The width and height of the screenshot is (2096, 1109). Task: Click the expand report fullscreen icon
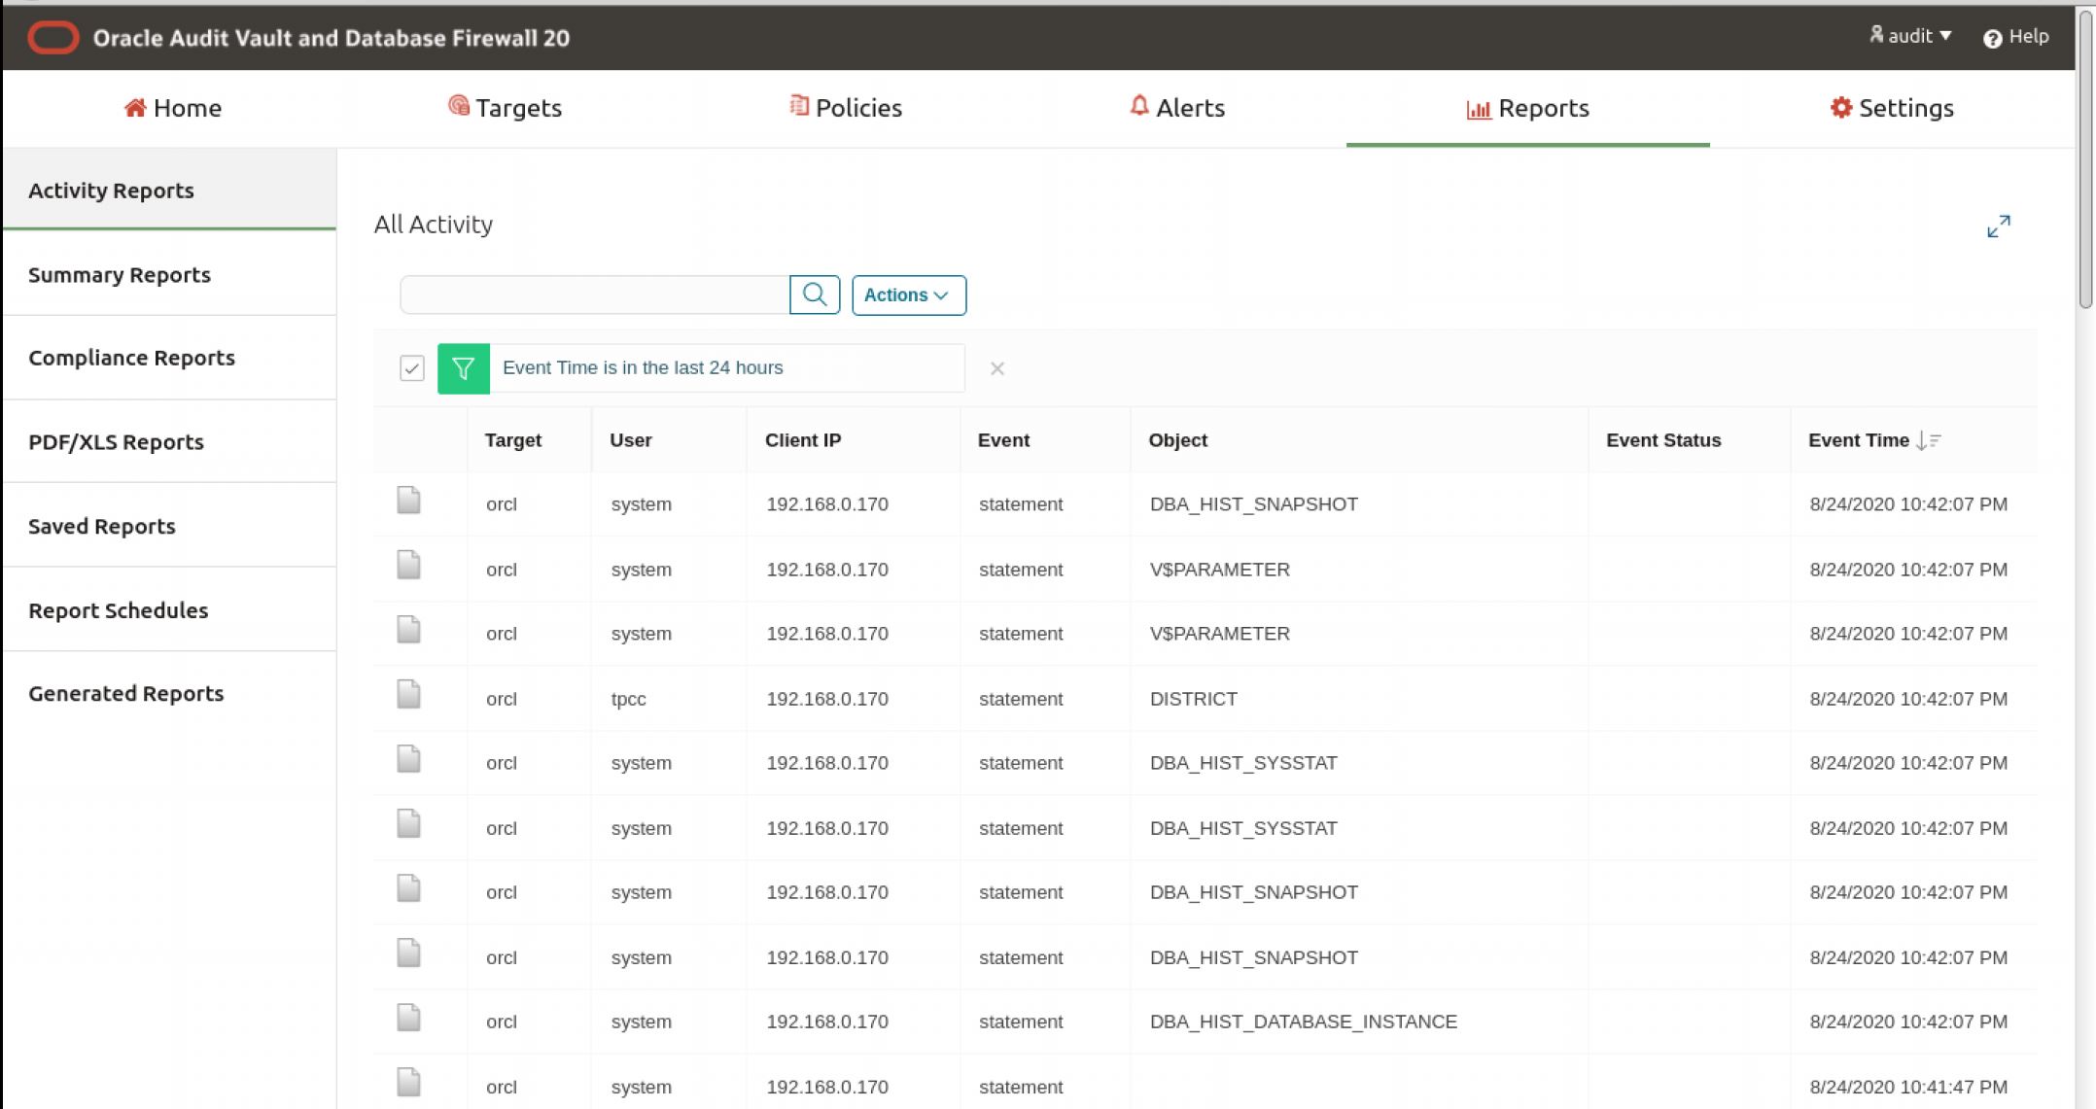[1998, 226]
